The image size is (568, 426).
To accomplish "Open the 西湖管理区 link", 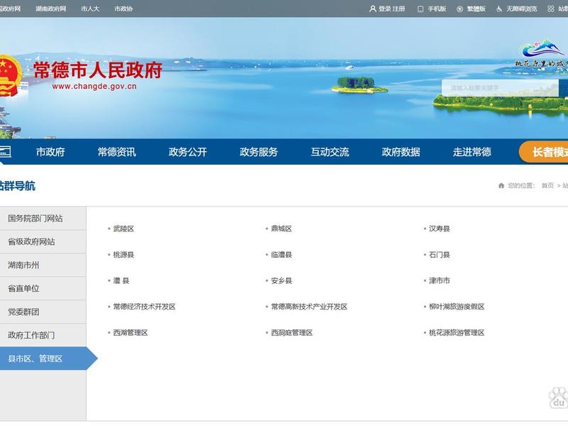I will pyautogui.click(x=131, y=333).
